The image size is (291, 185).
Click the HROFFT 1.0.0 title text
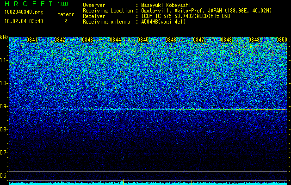click(x=37, y=4)
